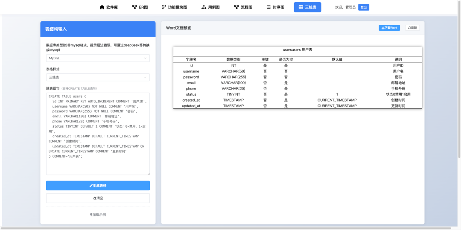Click the username field name cell
The height and width of the screenshot is (230, 461).
(191, 71)
